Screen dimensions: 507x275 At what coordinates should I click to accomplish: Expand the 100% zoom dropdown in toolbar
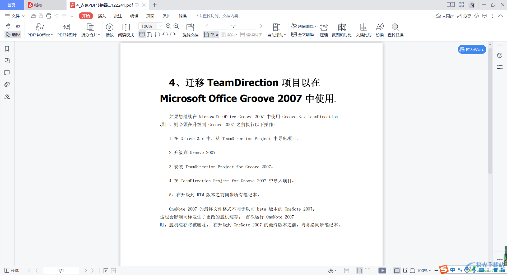coord(160,26)
